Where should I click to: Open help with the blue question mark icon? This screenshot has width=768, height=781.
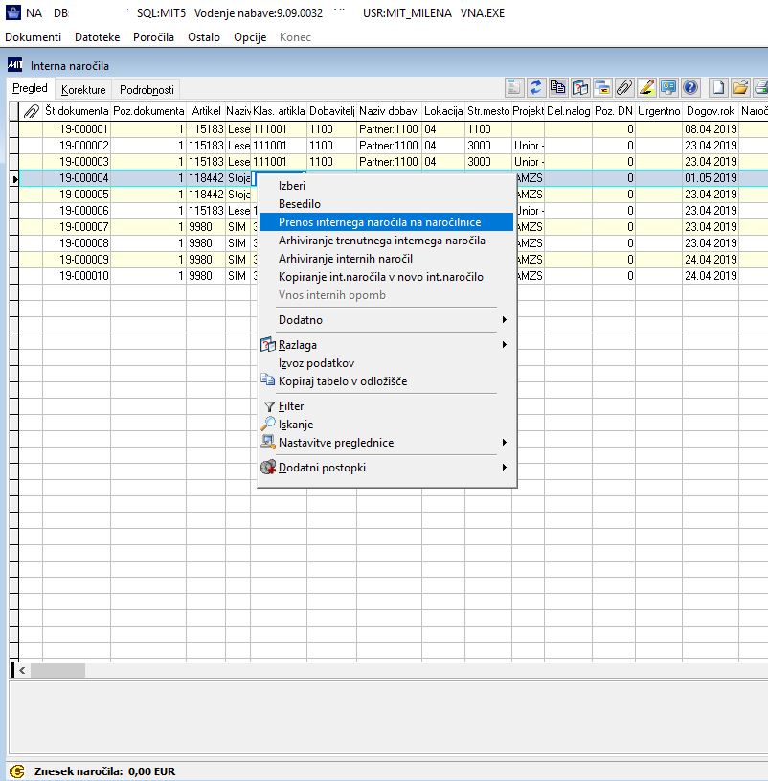tap(690, 88)
